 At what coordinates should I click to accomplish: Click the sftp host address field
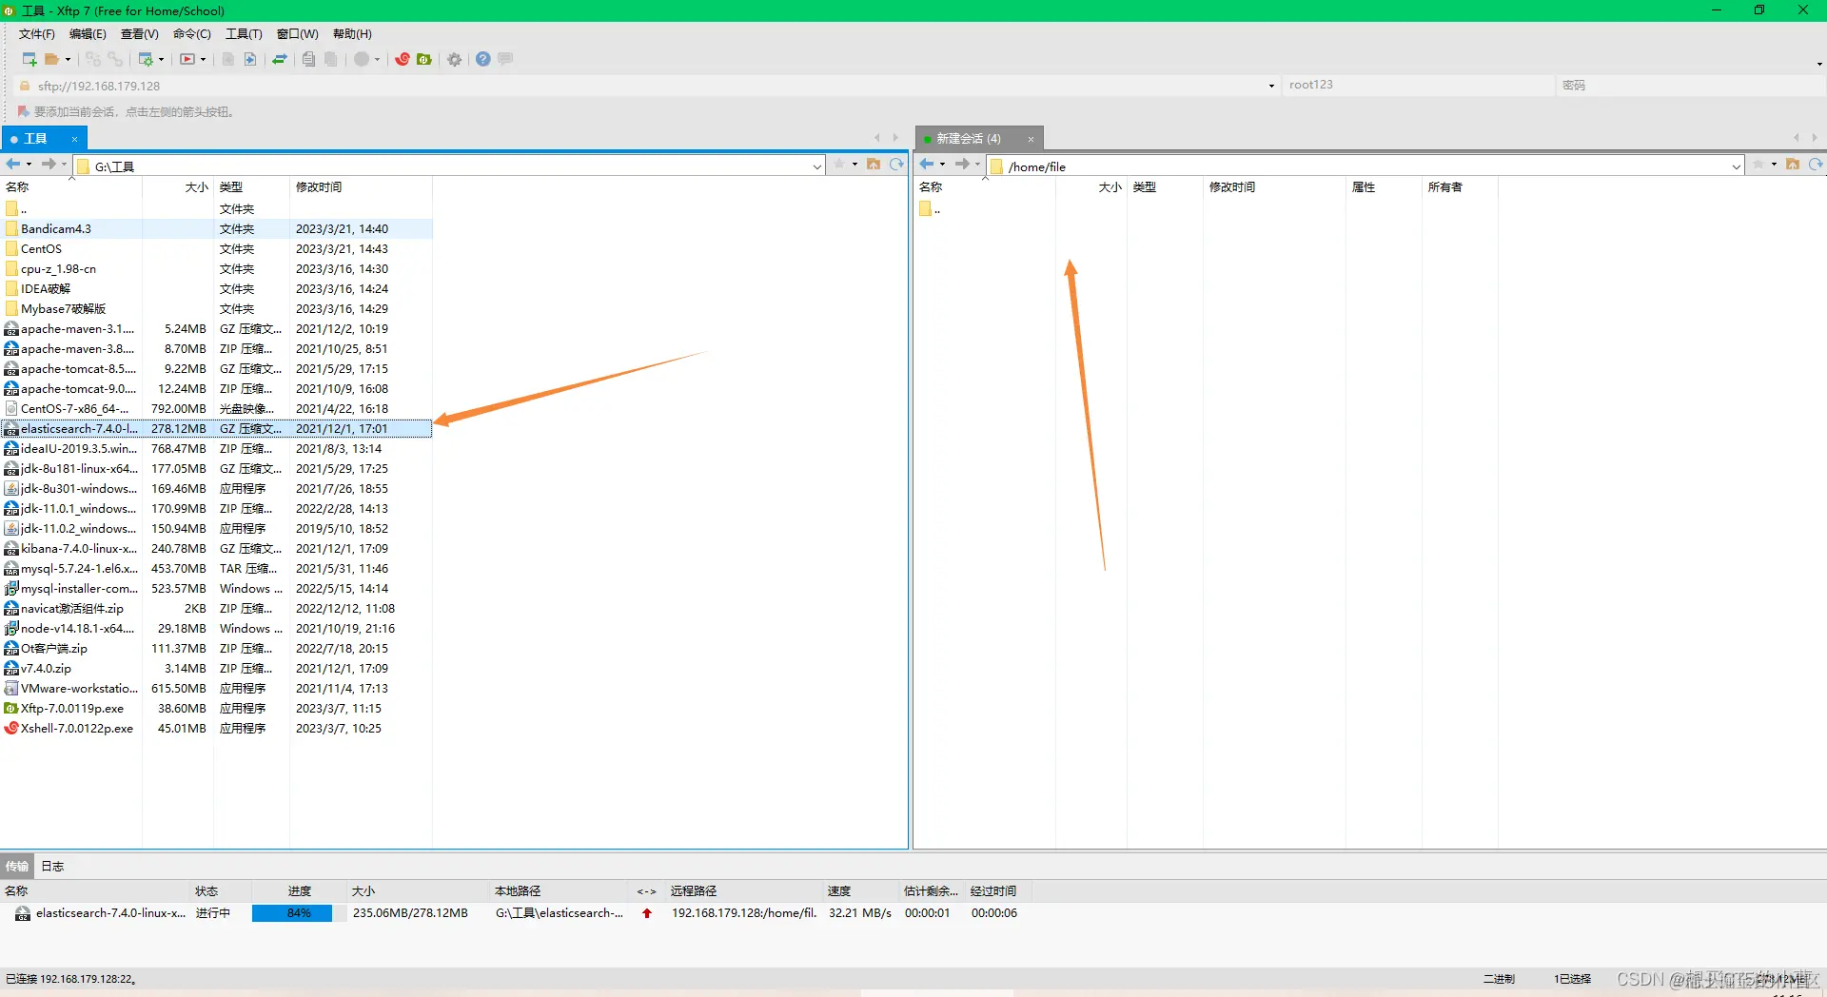(x=647, y=86)
